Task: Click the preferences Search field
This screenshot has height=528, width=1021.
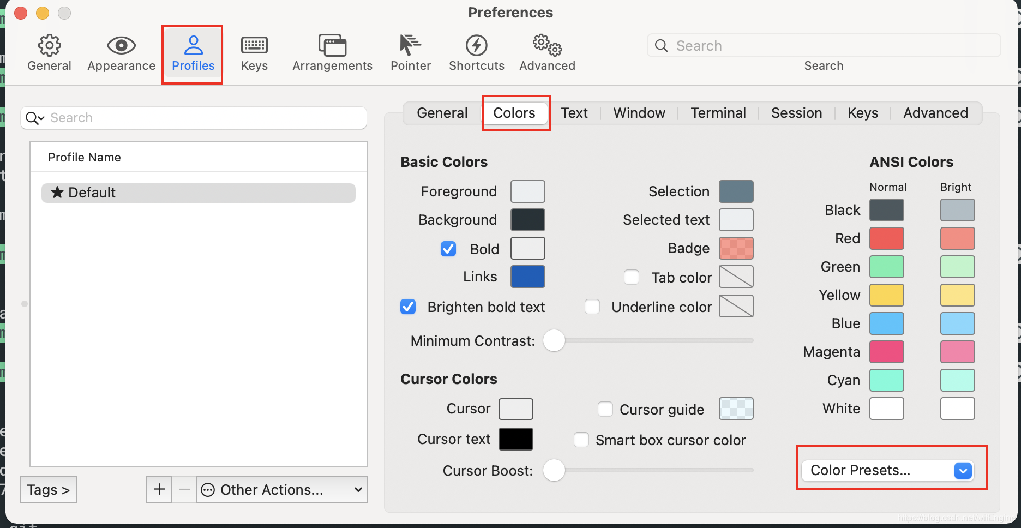Action: click(x=824, y=45)
